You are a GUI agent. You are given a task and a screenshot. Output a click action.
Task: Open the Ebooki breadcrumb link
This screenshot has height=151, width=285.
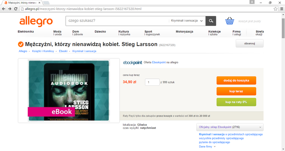pyautogui.click(x=63, y=51)
